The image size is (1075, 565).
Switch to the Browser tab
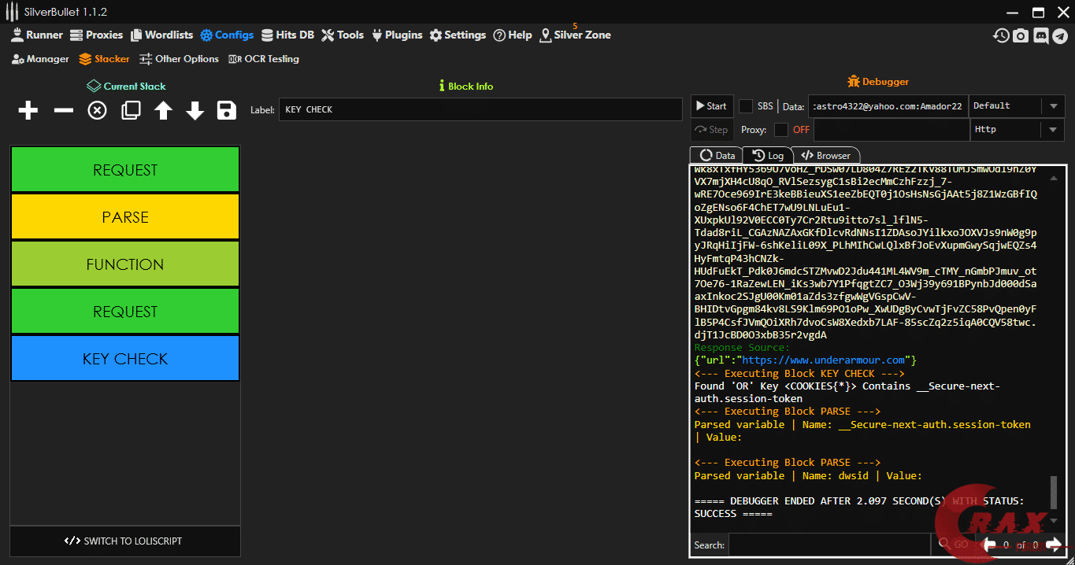(826, 156)
